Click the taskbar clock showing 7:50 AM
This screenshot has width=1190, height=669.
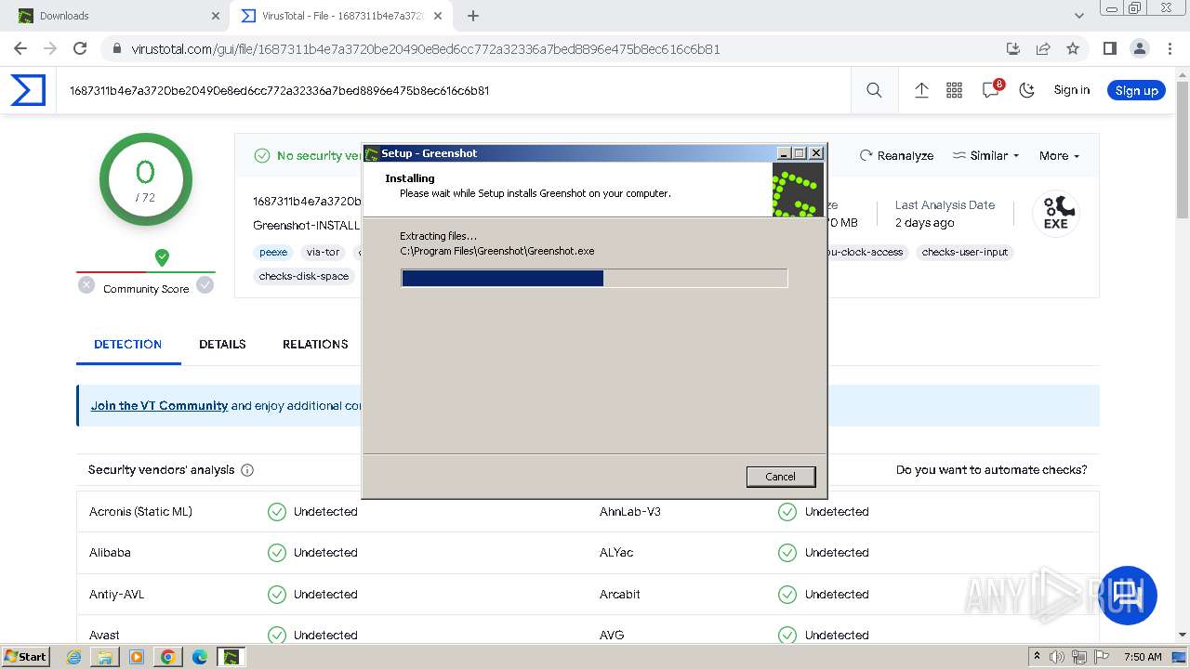1143,657
